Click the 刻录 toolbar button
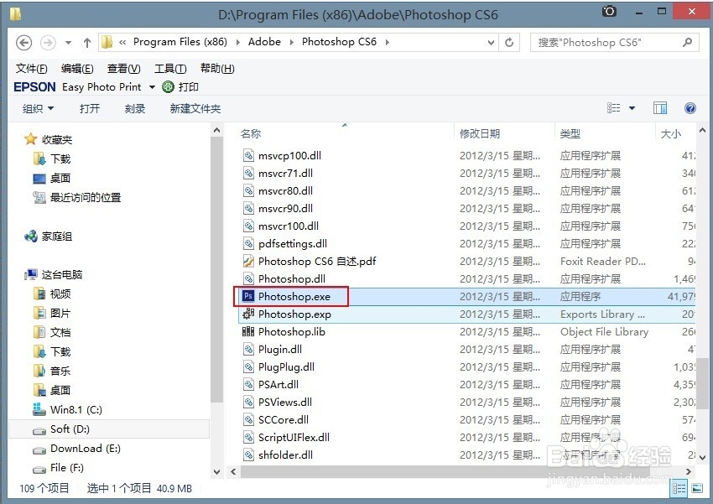Screen dimensions: 713x504 click(x=134, y=108)
